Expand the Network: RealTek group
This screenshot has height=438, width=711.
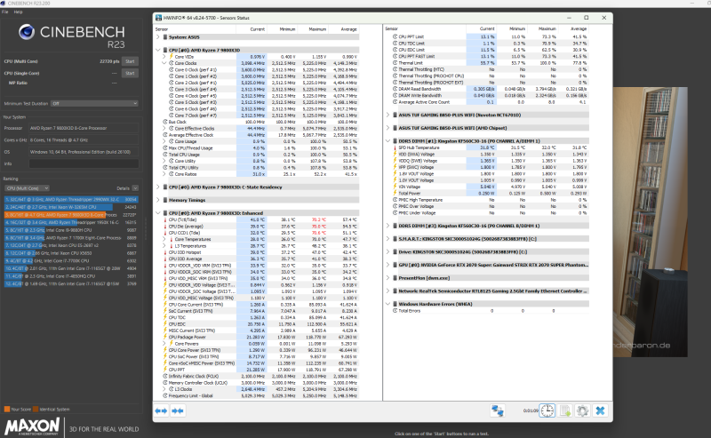(387, 291)
